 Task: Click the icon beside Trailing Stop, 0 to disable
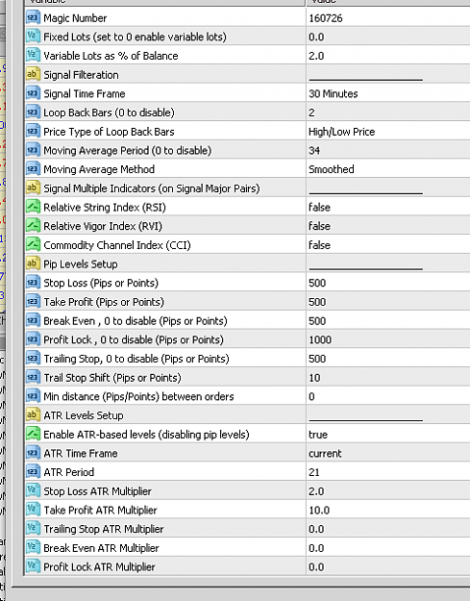33,358
